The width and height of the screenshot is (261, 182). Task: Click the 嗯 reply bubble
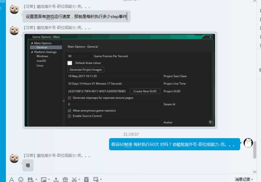click(x=28, y=165)
